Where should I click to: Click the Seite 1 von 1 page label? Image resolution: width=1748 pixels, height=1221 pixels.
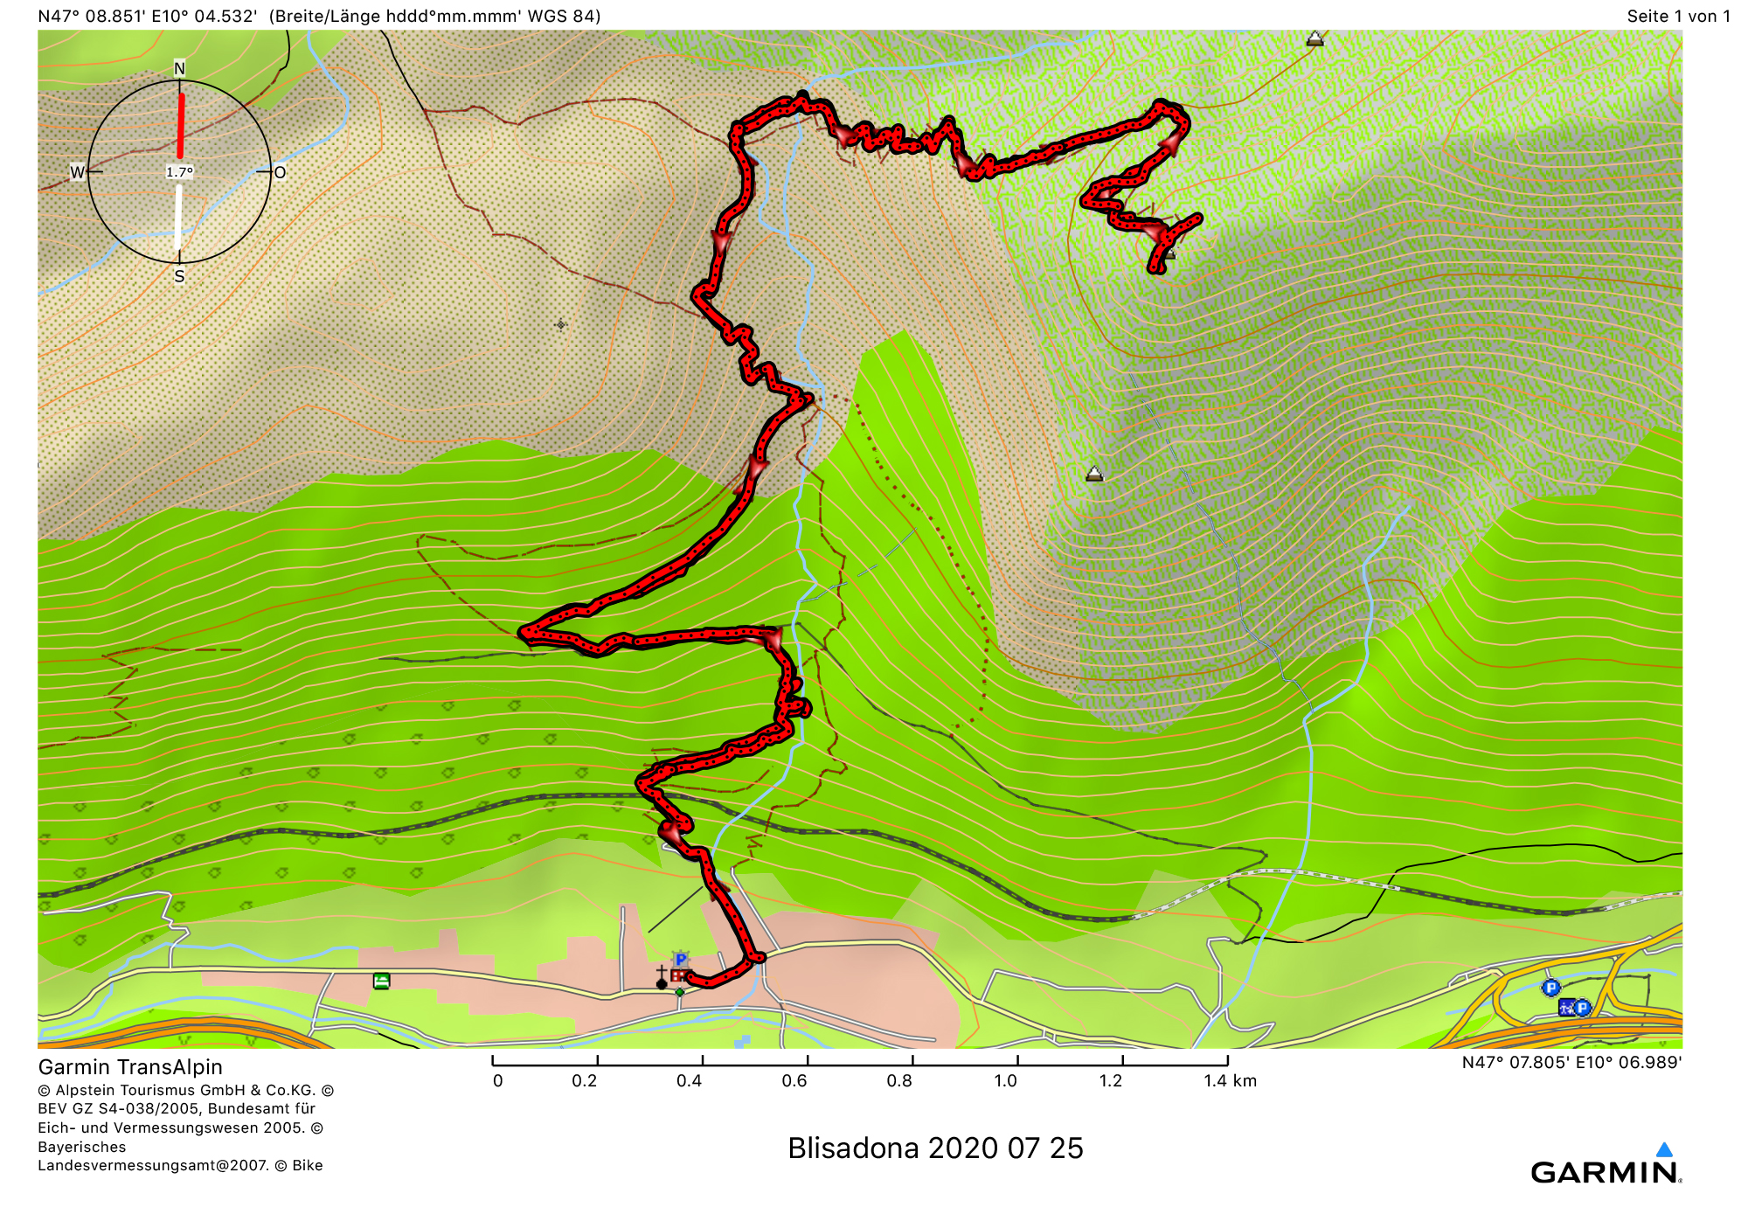1677,16
